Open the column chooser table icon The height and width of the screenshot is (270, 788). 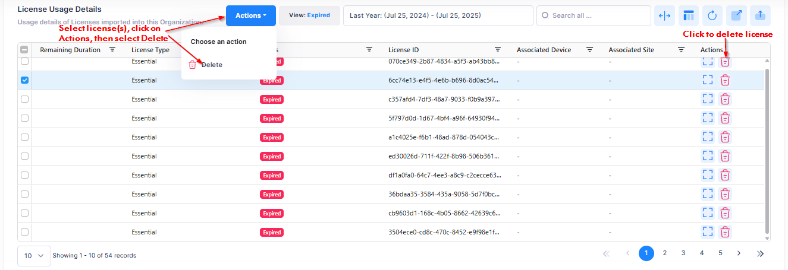click(689, 15)
